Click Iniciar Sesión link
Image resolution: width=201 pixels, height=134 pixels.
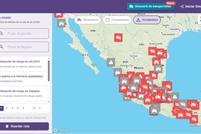point(190,6)
